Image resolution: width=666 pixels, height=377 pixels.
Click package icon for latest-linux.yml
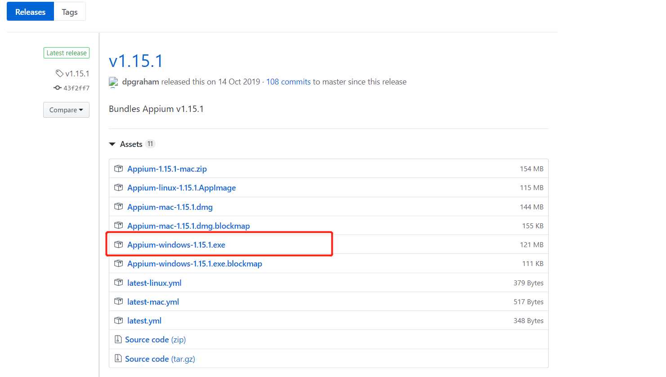tap(119, 283)
